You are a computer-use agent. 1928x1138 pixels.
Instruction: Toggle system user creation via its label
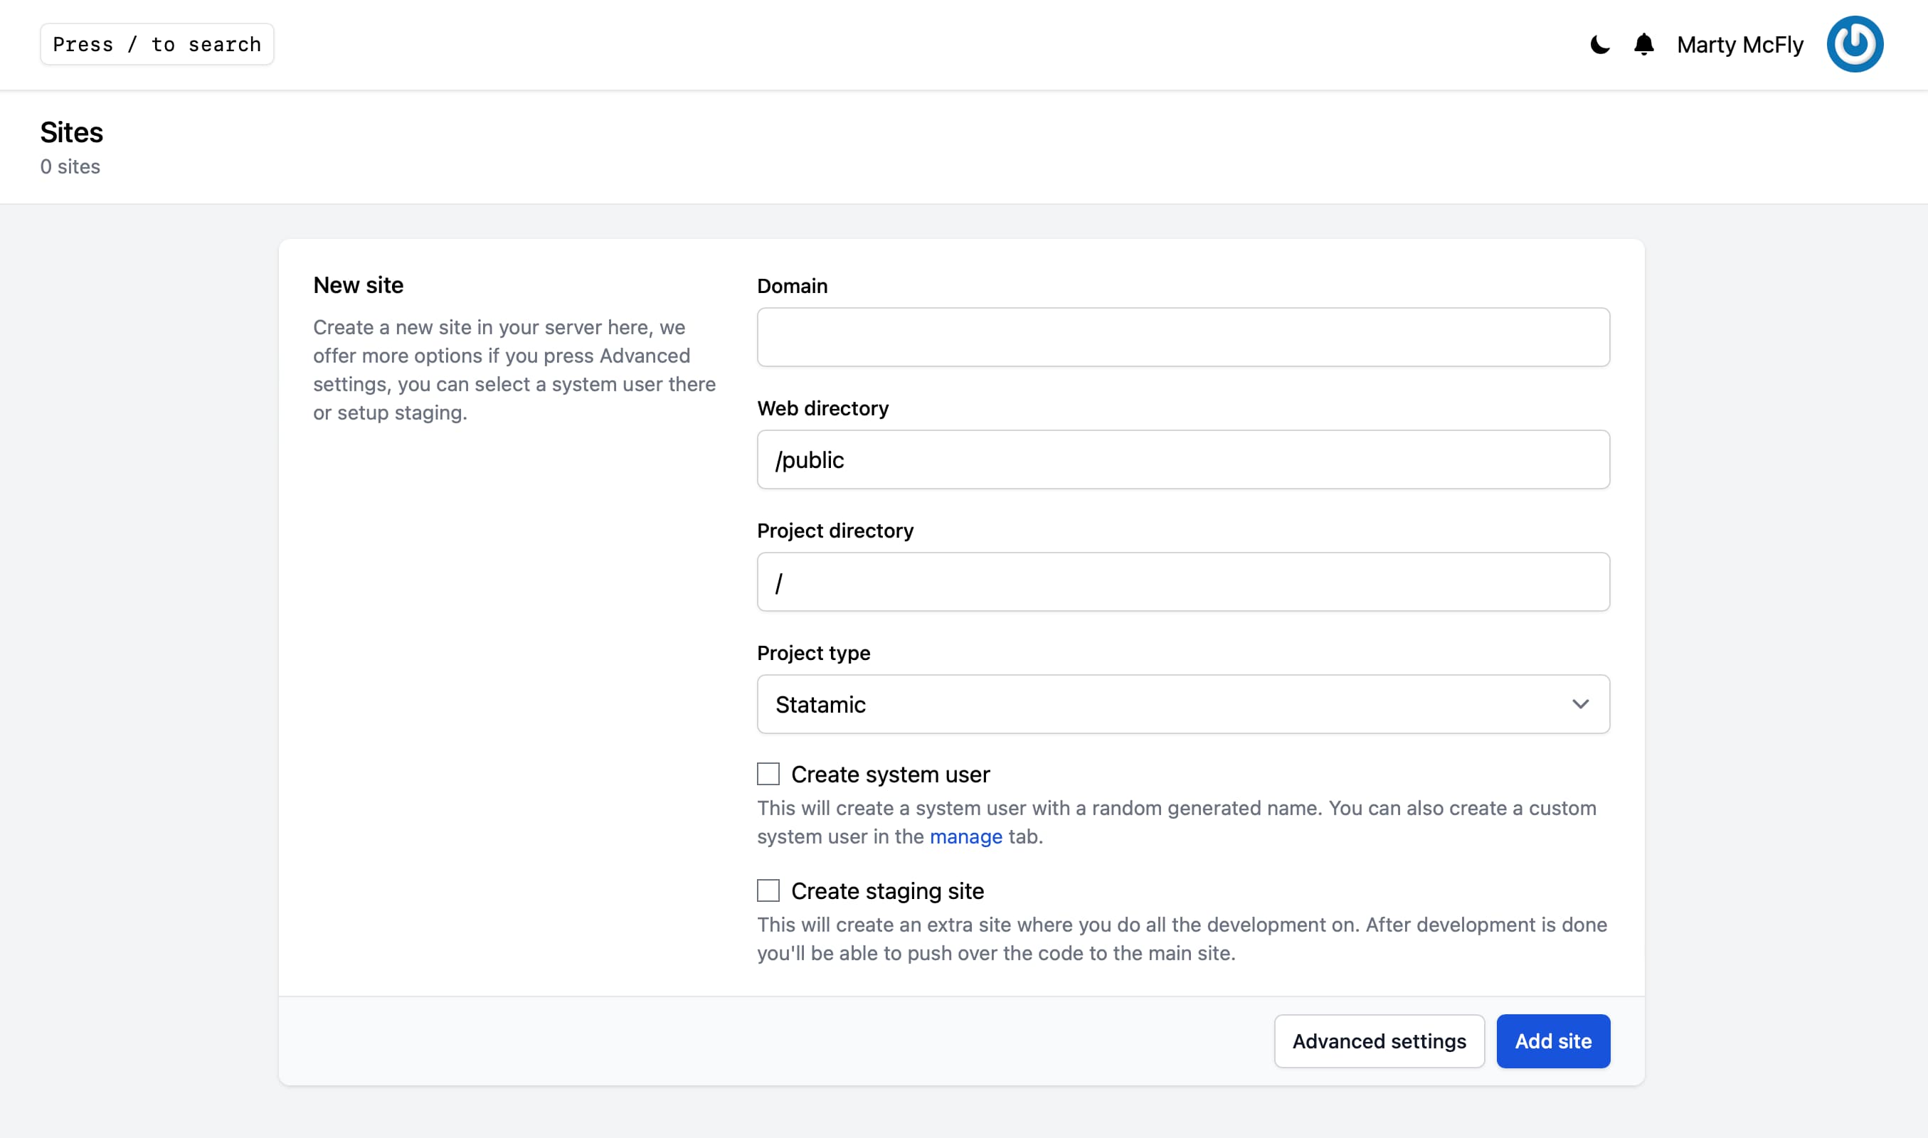(891, 774)
